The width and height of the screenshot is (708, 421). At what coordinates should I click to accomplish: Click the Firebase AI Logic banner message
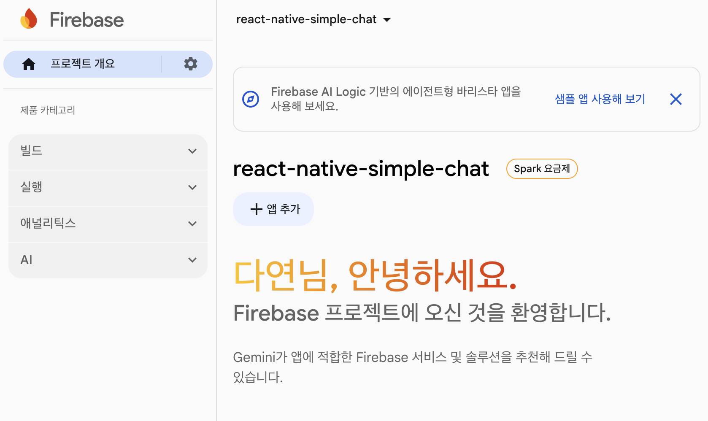tap(396, 99)
